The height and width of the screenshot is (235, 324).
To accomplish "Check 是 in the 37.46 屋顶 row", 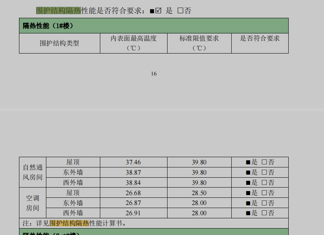I will click(x=248, y=162).
